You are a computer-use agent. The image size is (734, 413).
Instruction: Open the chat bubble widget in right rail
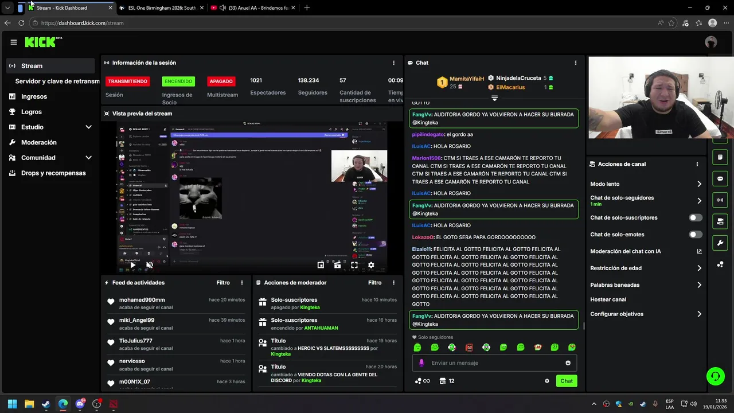point(720,179)
